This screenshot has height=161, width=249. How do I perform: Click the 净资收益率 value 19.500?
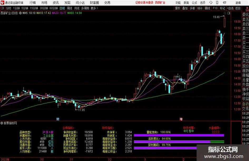(89, 132)
